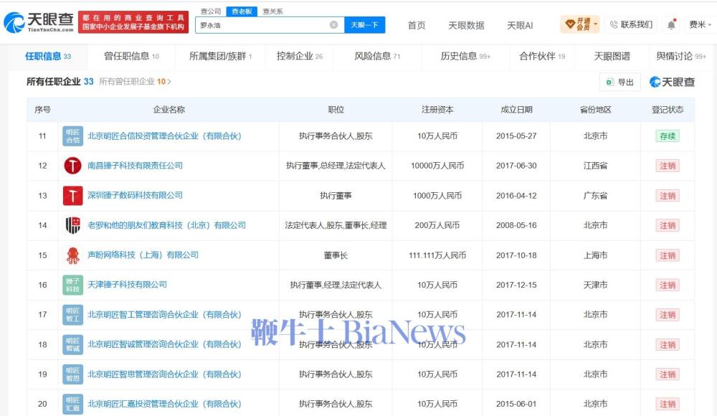Viewport: 717px width, 416px height.
Task: Click the 联系我们 button
Action: tap(632, 24)
